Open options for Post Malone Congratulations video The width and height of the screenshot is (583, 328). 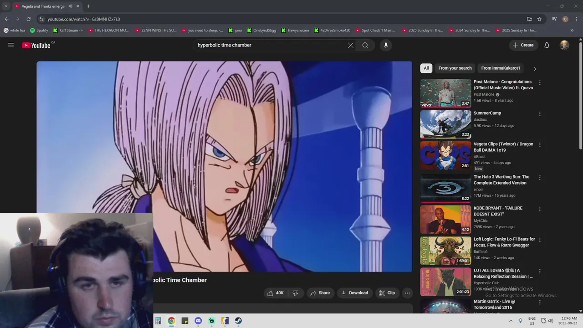(x=540, y=83)
